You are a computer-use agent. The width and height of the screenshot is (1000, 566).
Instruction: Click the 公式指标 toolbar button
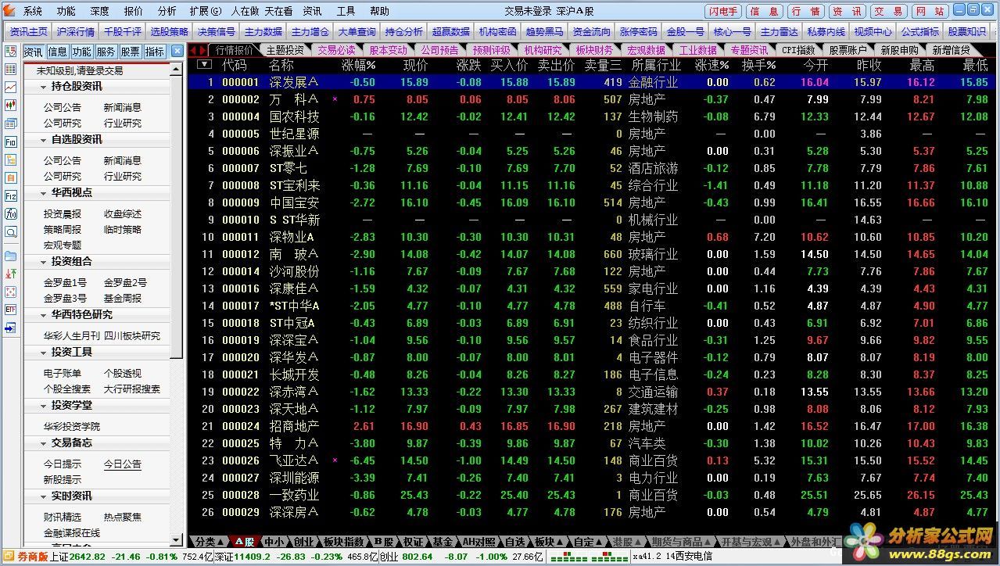coord(919,32)
